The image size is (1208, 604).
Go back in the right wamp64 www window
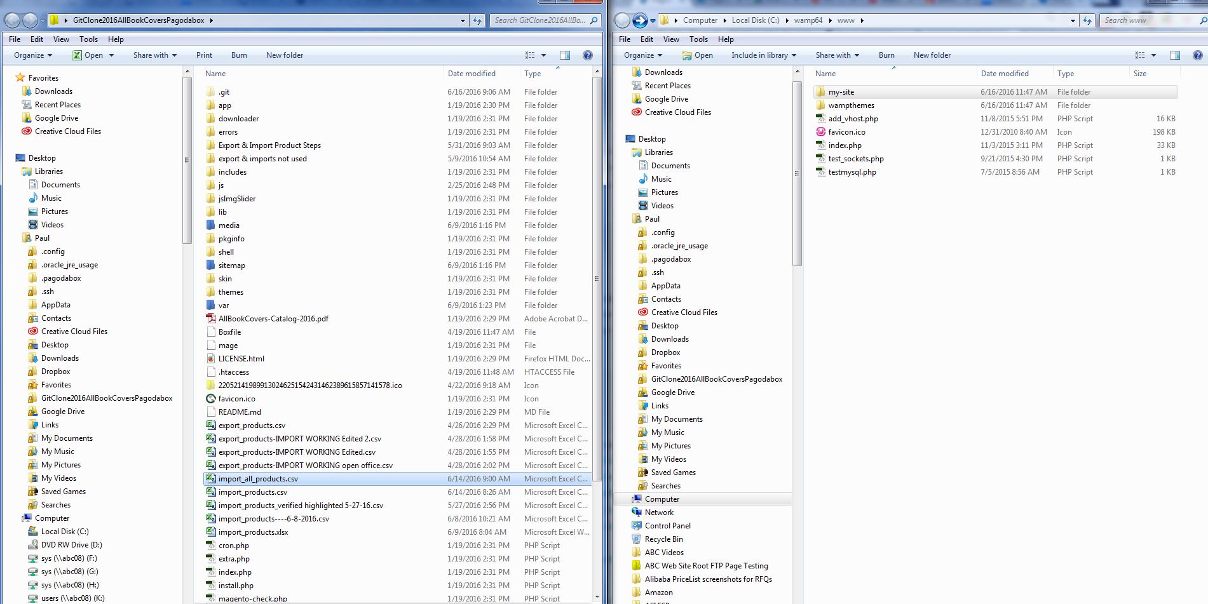pos(623,20)
